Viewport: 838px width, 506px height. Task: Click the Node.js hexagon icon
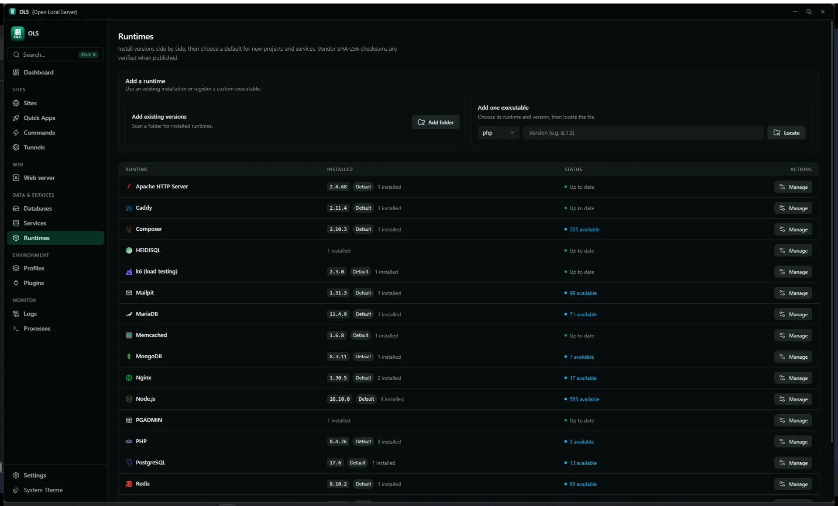tap(129, 399)
